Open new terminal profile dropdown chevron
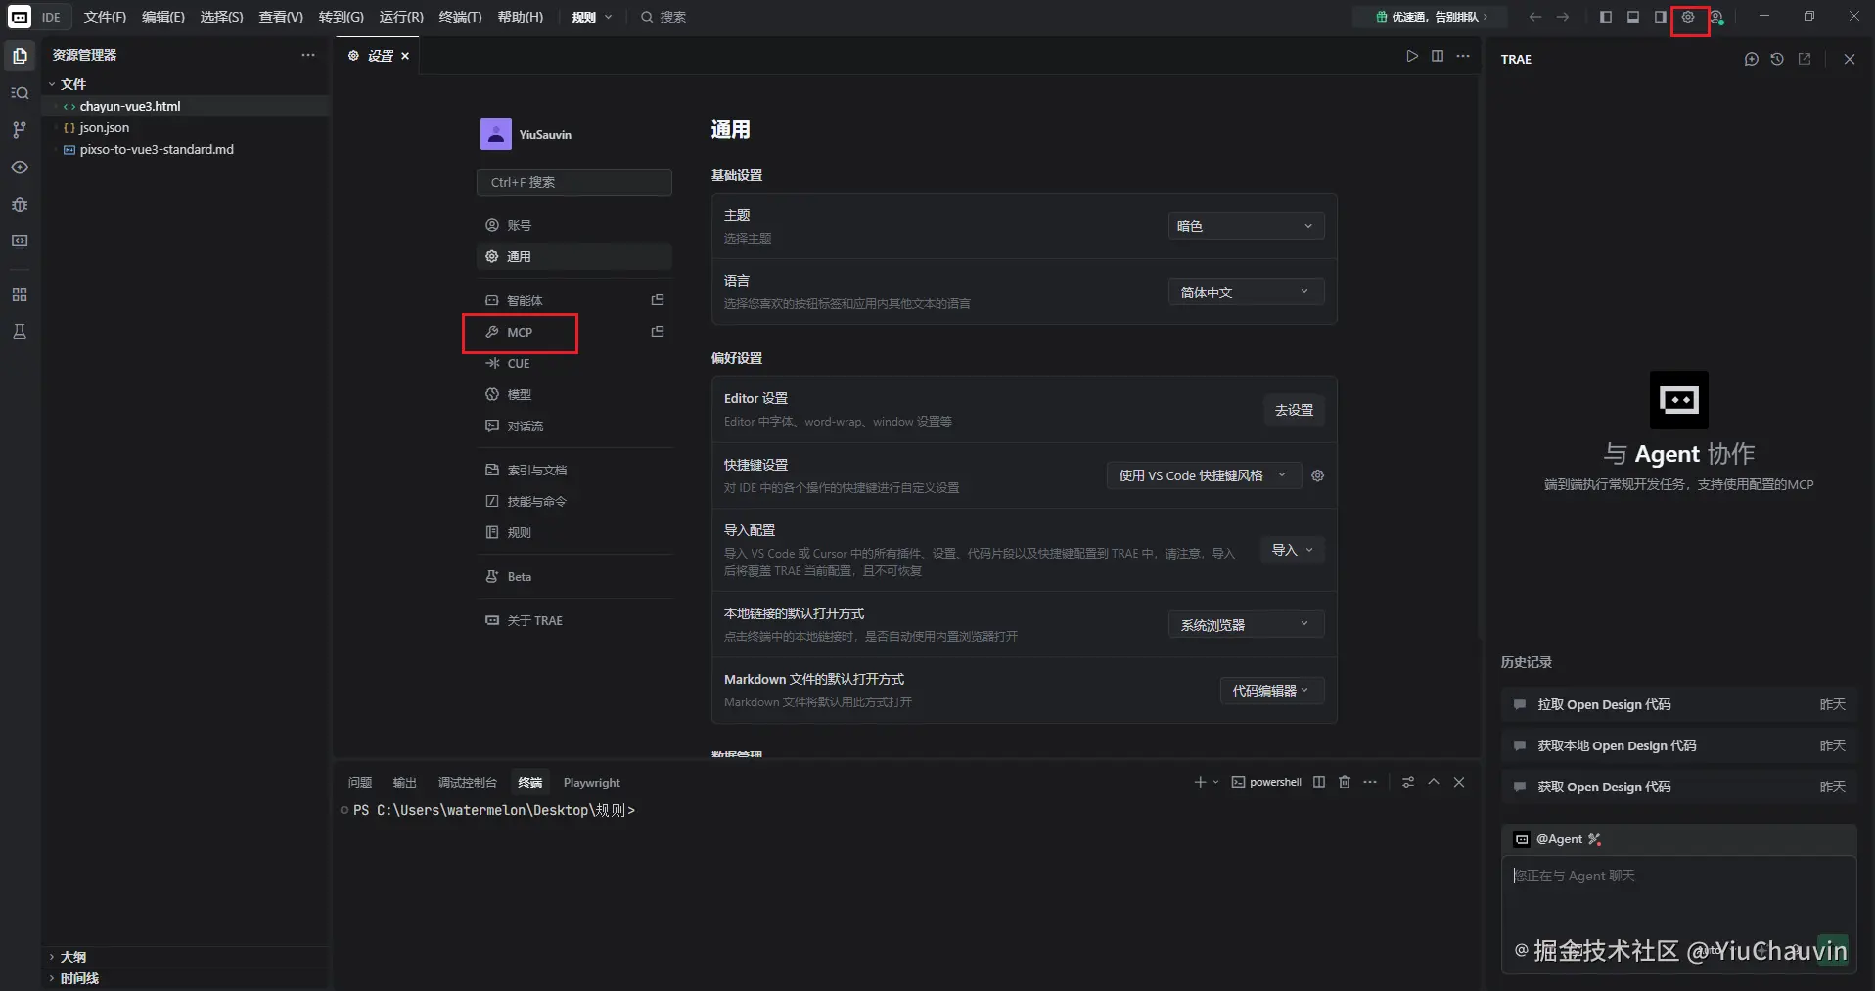This screenshot has width=1875, height=991. (x=1216, y=782)
